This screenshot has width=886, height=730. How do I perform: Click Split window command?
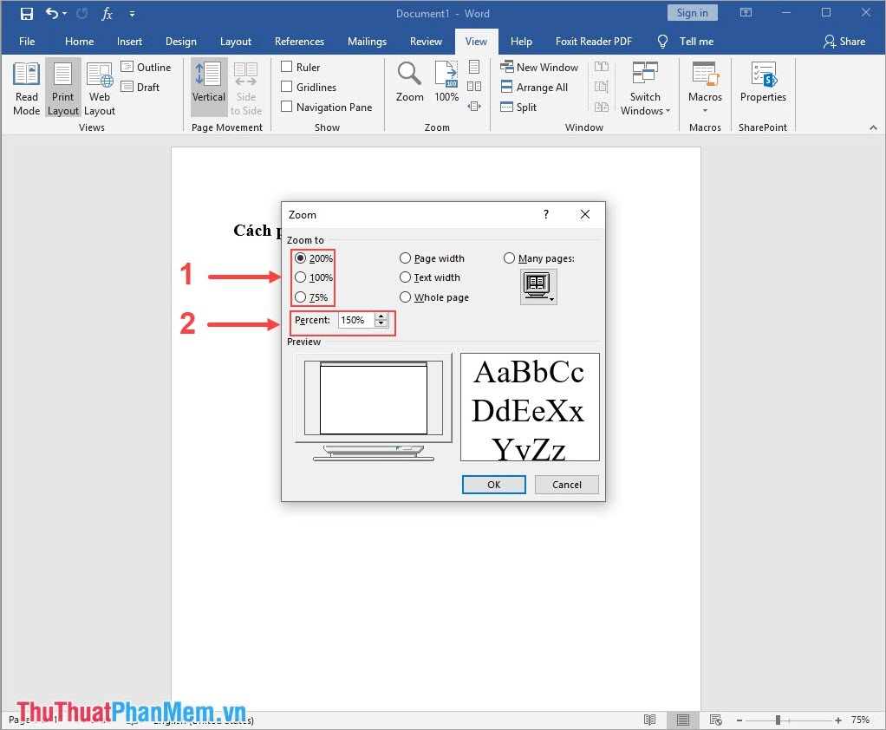click(x=518, y=107)
